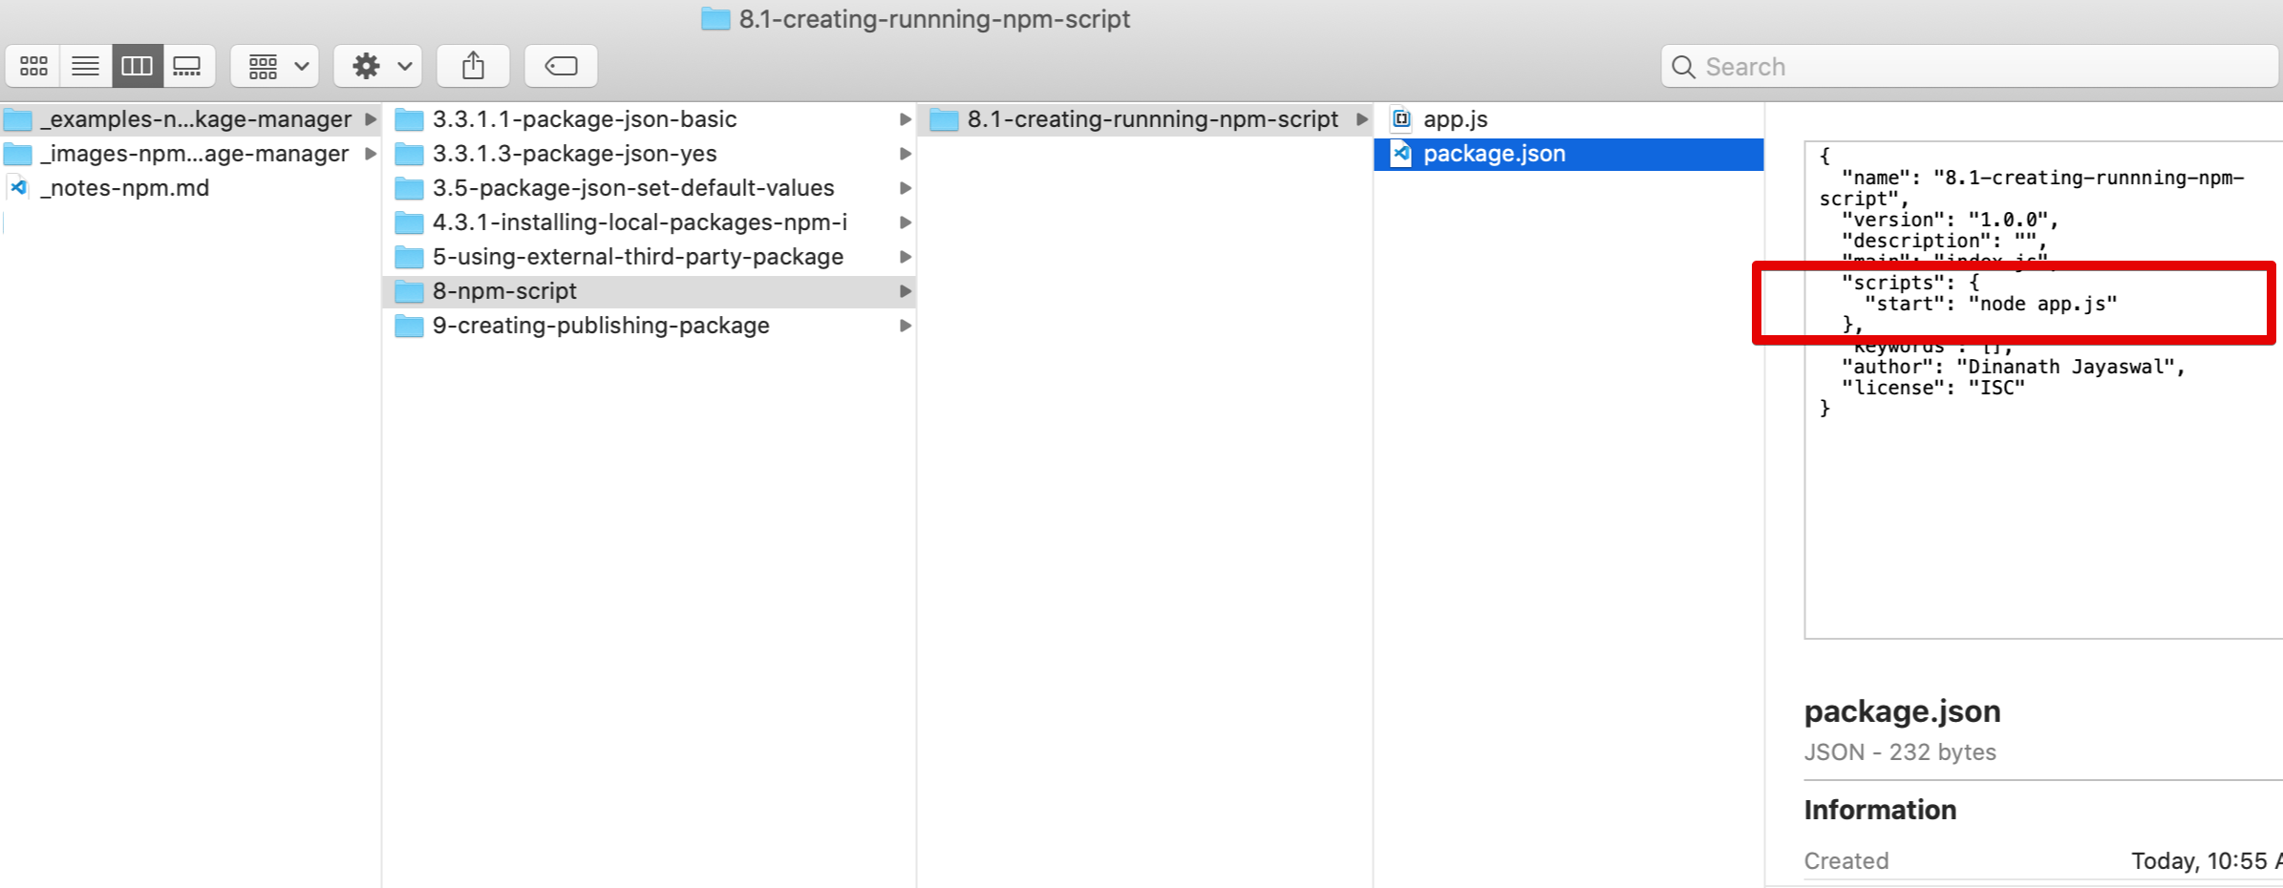
Task: Select the 9-creating-publishing-package folder
Action: 600,325
